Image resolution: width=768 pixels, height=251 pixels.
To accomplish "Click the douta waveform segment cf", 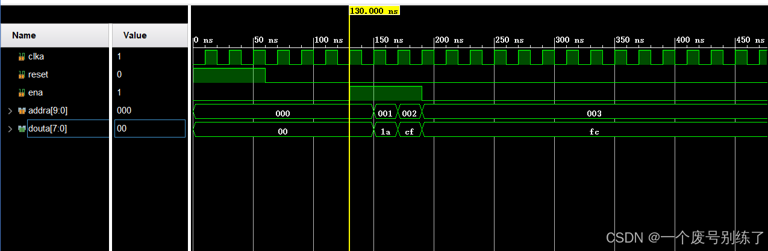I will click(410, 131).
